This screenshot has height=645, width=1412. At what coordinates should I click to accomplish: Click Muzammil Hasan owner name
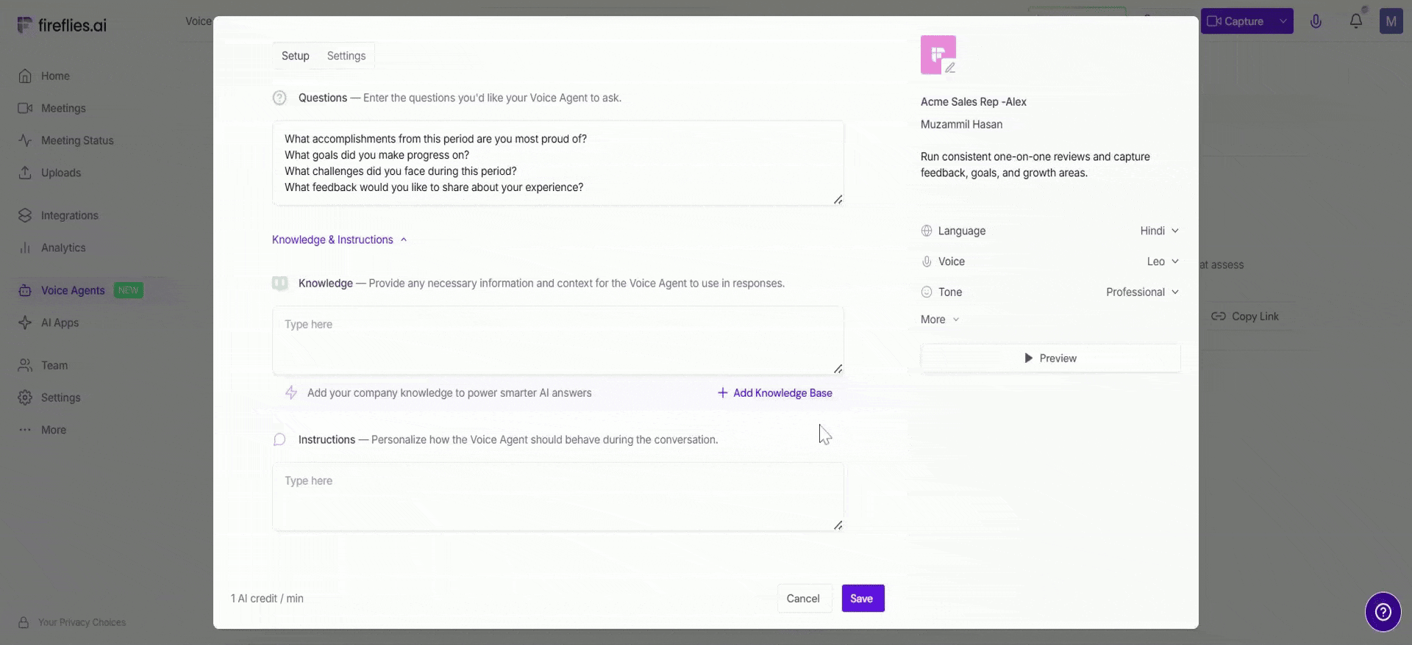click(961, 125)
